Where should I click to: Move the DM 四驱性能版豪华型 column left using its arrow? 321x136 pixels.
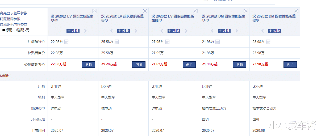(212, 31)
